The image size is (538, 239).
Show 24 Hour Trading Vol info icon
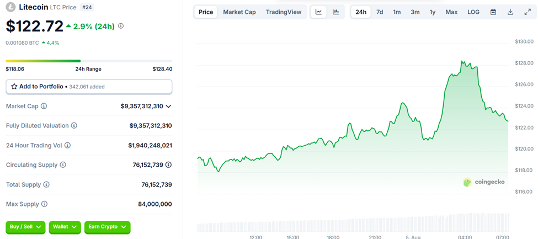click(x=67, y=145)
